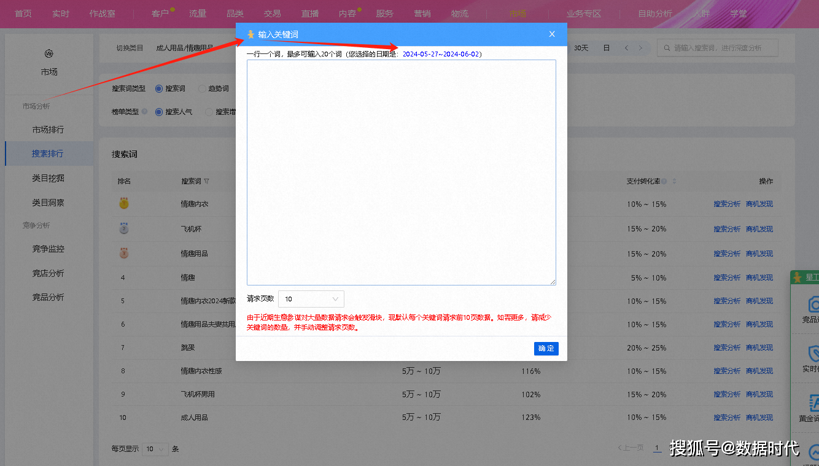Open 业务专区 in the top navigation

584,14
